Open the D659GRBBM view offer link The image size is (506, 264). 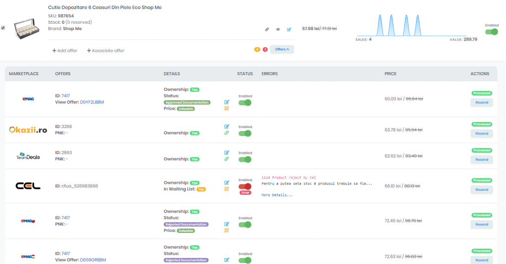click(x=93, y=260)
